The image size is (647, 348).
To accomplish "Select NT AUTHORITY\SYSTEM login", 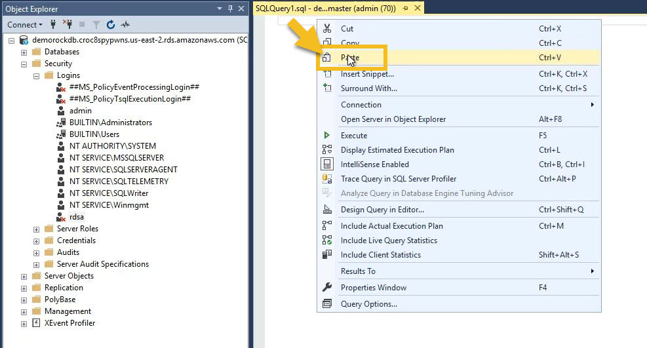I will click(113, 146).
